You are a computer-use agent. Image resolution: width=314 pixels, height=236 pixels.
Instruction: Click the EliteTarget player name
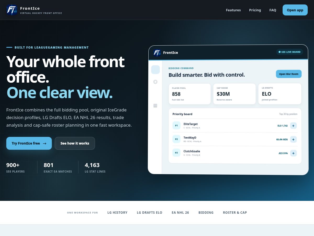pyautogui.click(x=190, y=124)
